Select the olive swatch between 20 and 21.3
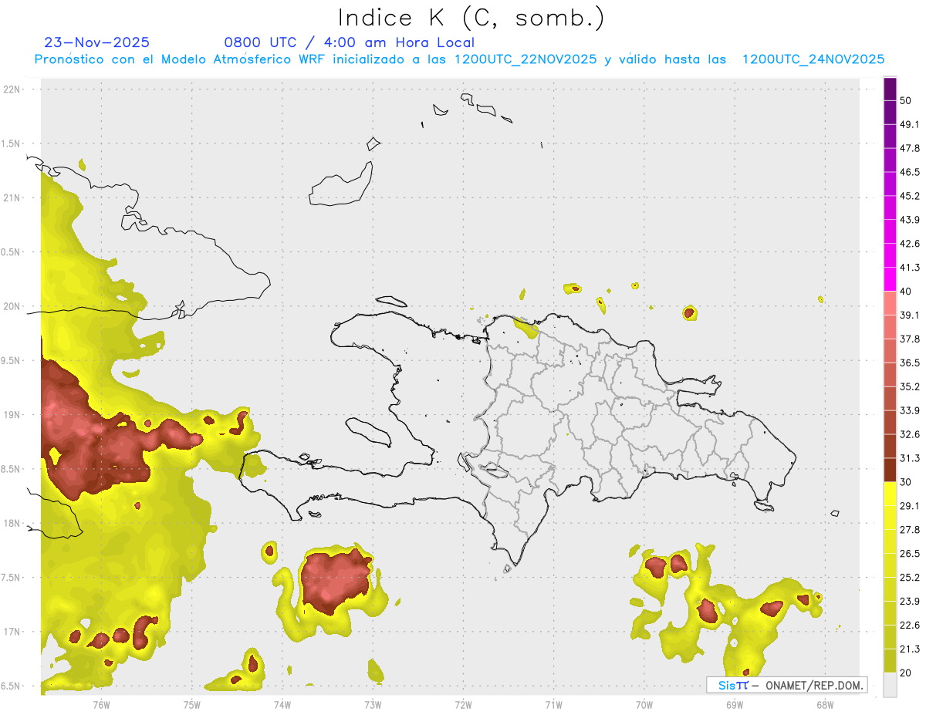Image resolution: width=926 pixels, height=715 pixels. [x=890, y=660]
